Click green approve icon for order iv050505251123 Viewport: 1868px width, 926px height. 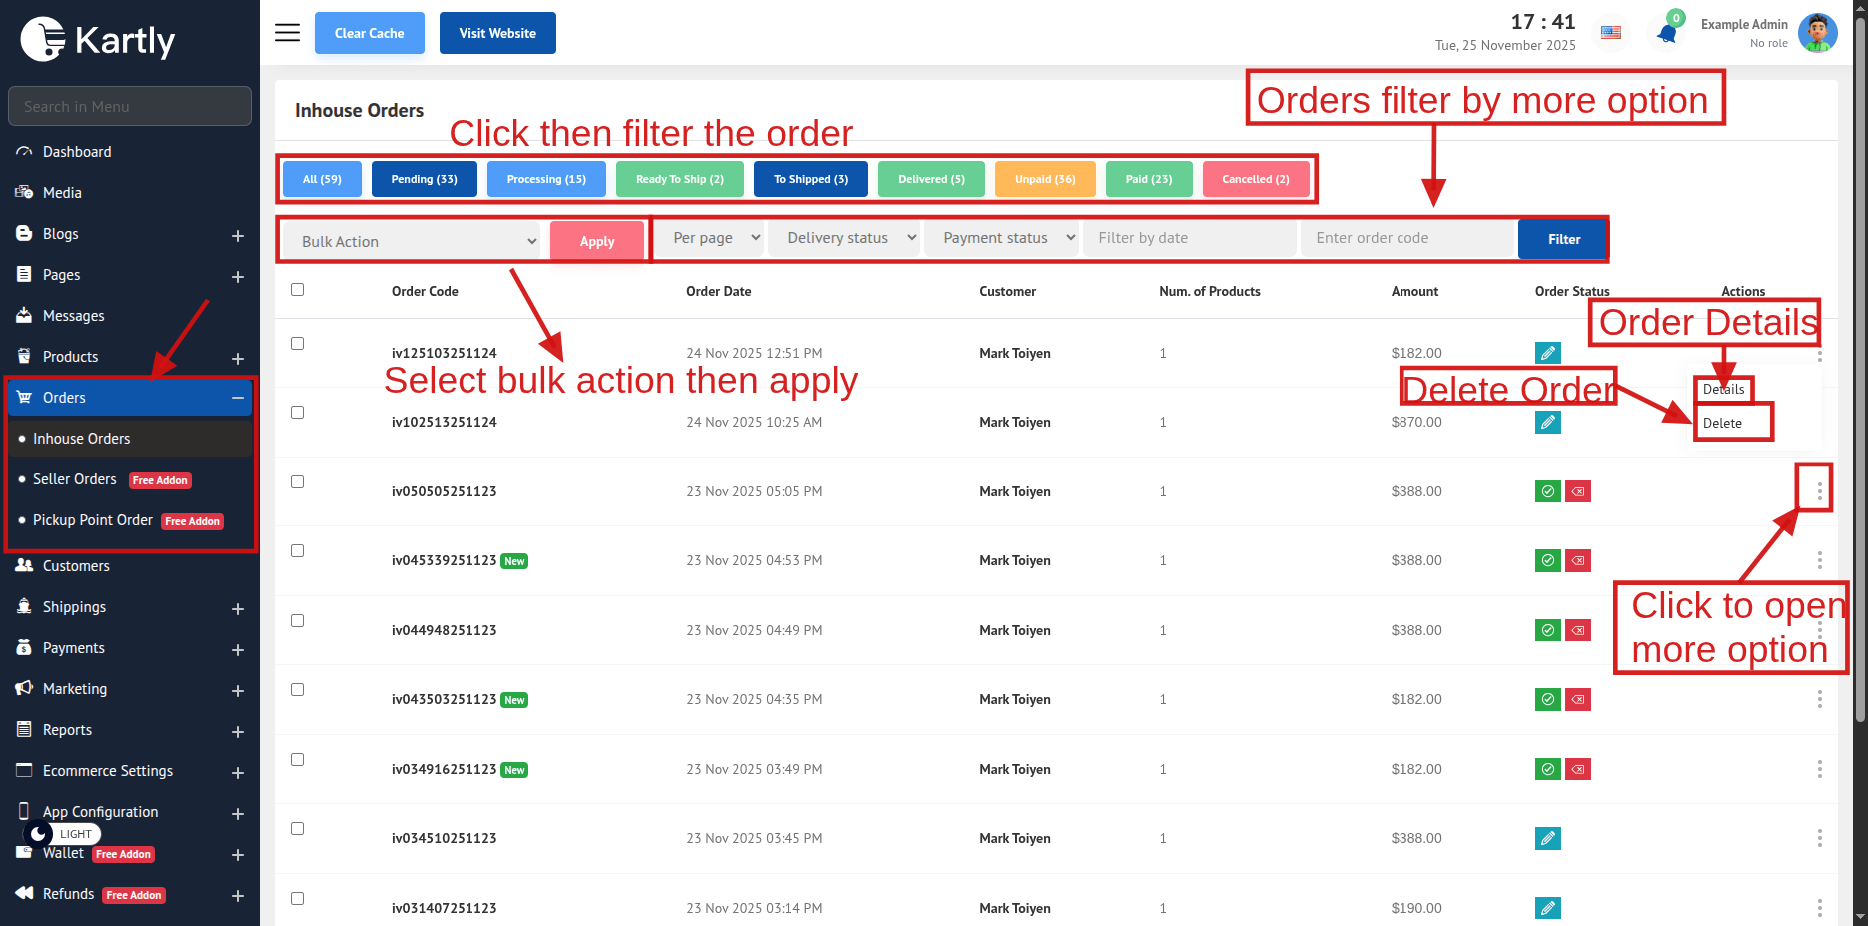(x=1547, y=491)
